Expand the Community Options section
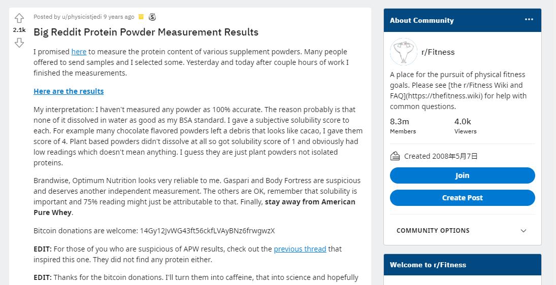The width and height of the screenshot is (556, 285). [x=433, y=231]
